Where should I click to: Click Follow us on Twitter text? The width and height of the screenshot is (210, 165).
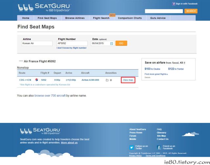141,147
